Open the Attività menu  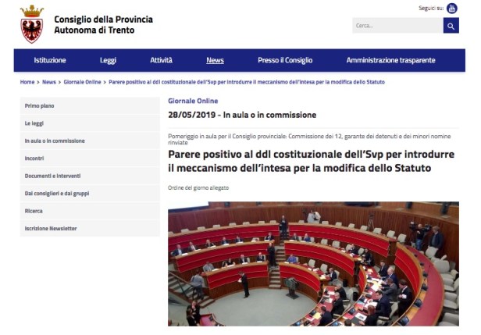coord(161,60)
